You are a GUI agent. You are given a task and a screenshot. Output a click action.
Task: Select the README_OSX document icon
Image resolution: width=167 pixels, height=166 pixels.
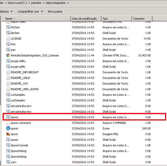[x=8, y=84]
